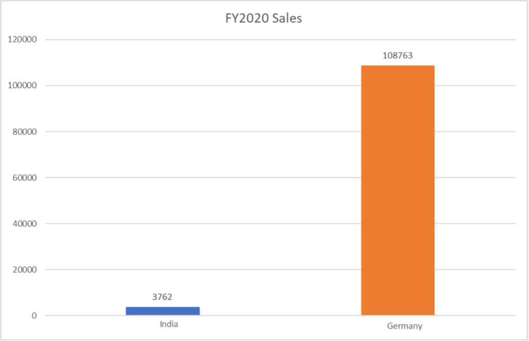Click the 100000 value axis label

pos(26,86)
